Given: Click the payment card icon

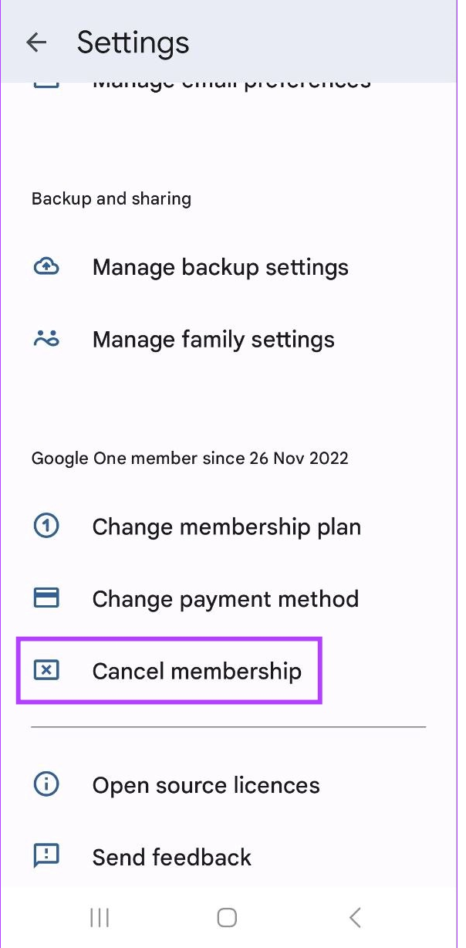Looking at the screenshot, I should click(46, 598).
